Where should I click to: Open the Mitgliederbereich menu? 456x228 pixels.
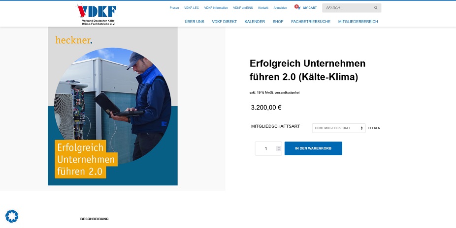click(x=358, y=22)
